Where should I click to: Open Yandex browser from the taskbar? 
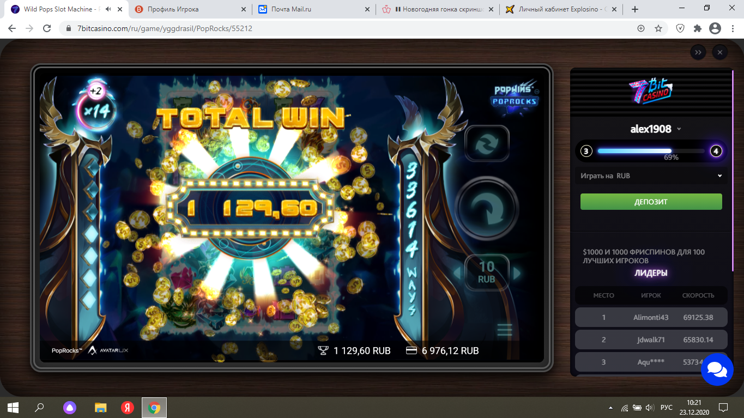click(128, 407)
